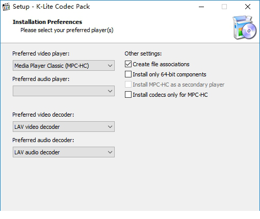Image resolution: width=260 pixels, height=219 pixels.
Task: Minimize the K-Lite setup window
Action: coord(201,7)
